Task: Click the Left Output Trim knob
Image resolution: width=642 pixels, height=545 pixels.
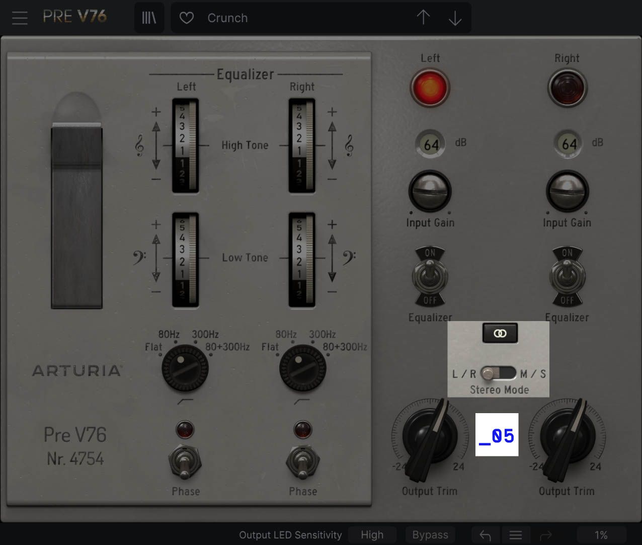Action: click(x=429, y=437)
